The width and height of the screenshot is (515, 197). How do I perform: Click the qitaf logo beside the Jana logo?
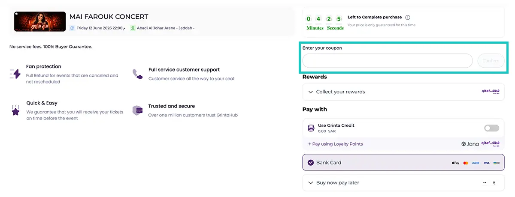[490, 144]
